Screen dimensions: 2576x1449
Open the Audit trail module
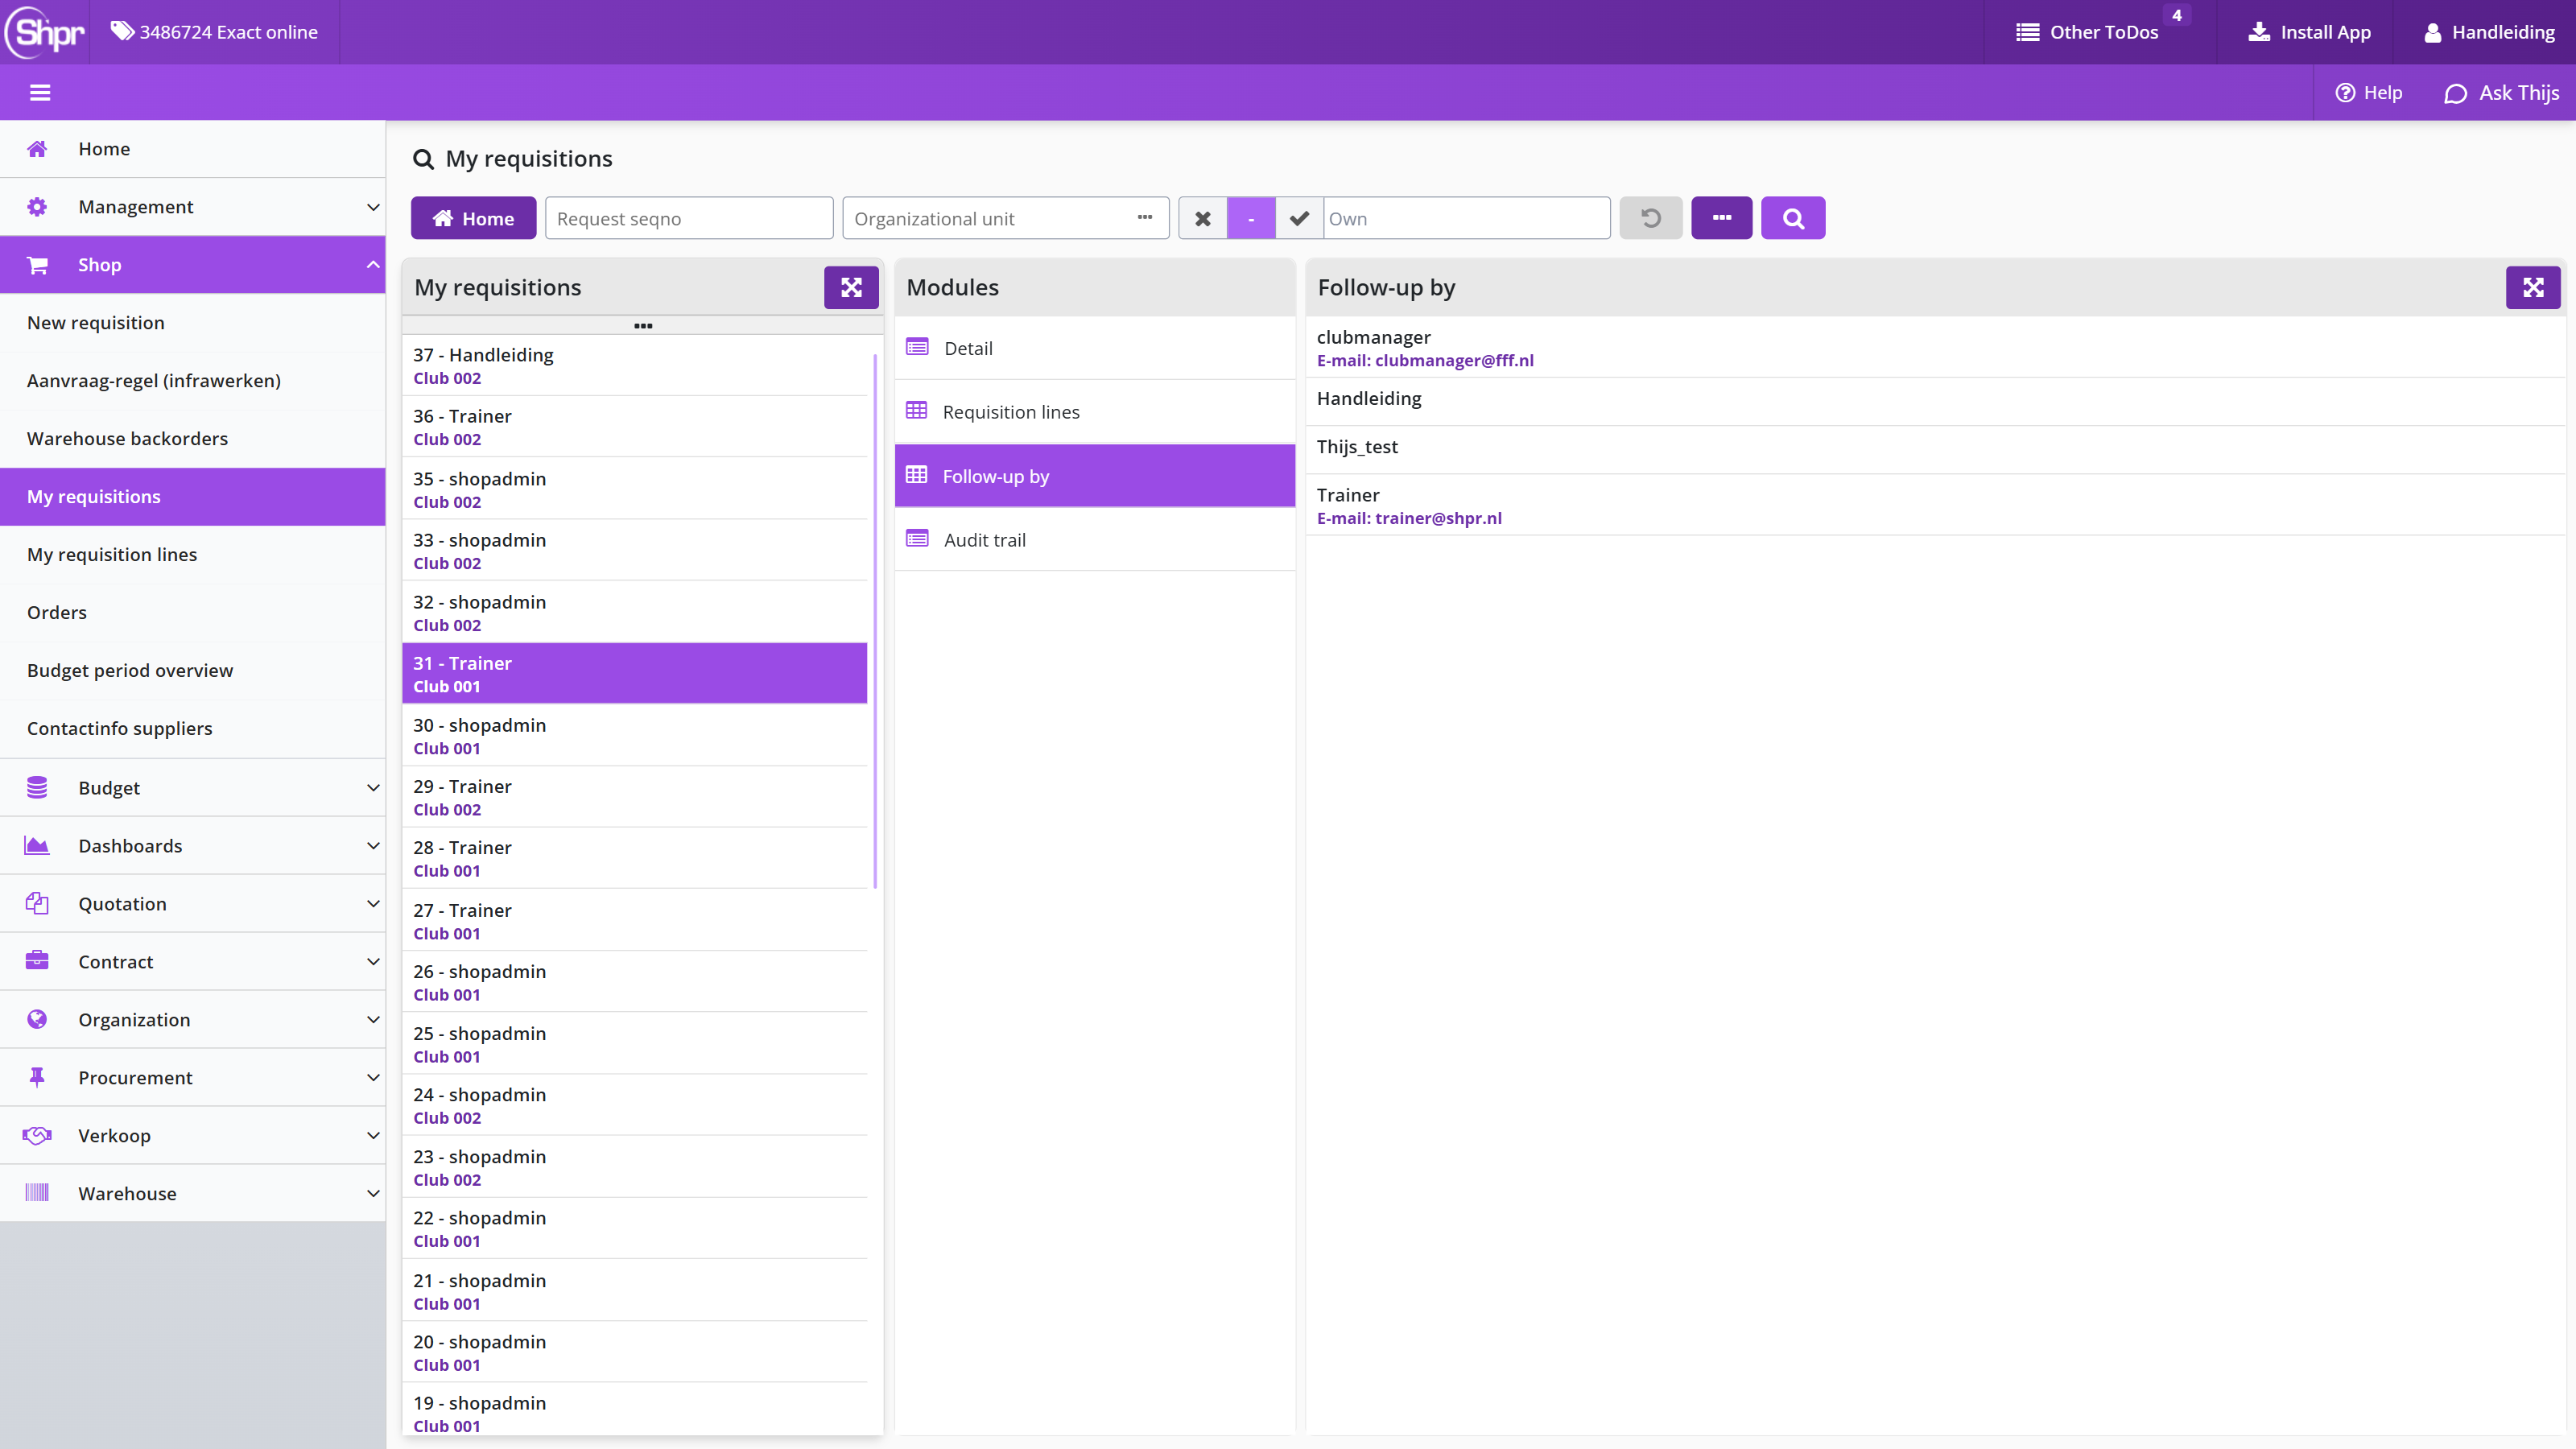coord(1095,540)
